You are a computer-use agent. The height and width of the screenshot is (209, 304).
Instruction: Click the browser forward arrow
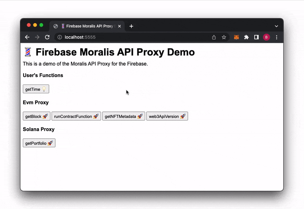pos(37,37)
